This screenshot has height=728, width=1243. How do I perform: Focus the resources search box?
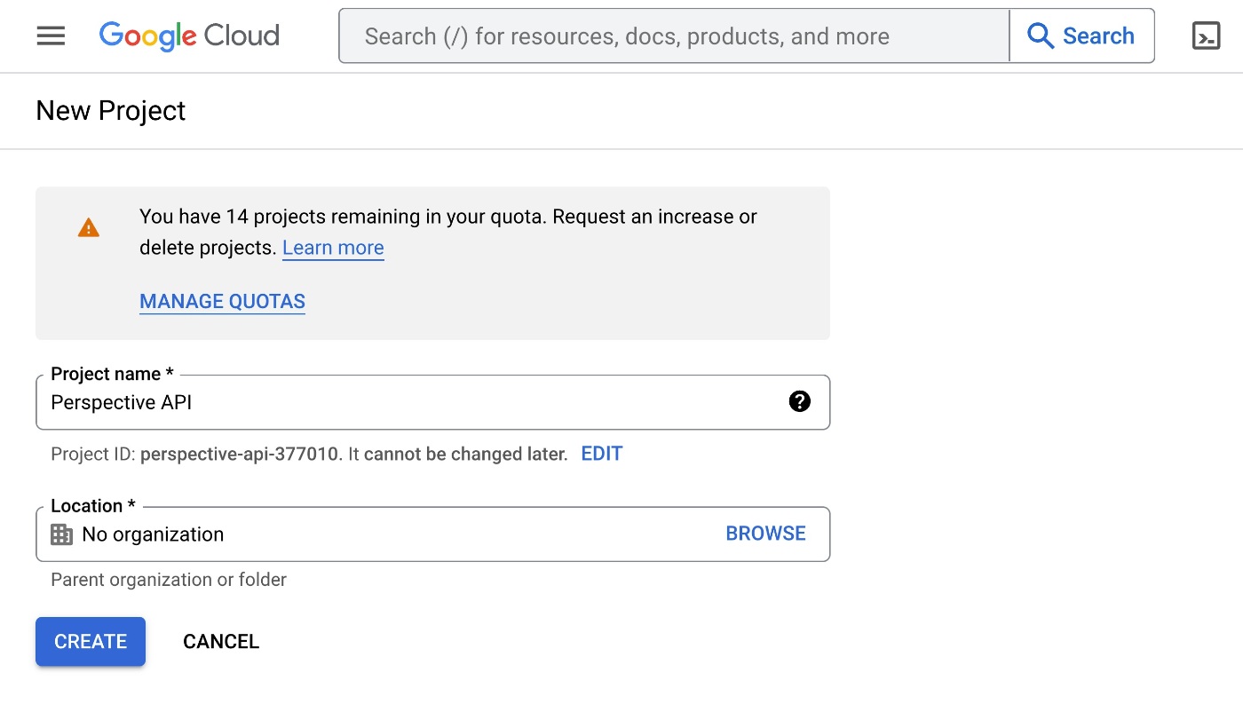(674, 36)
